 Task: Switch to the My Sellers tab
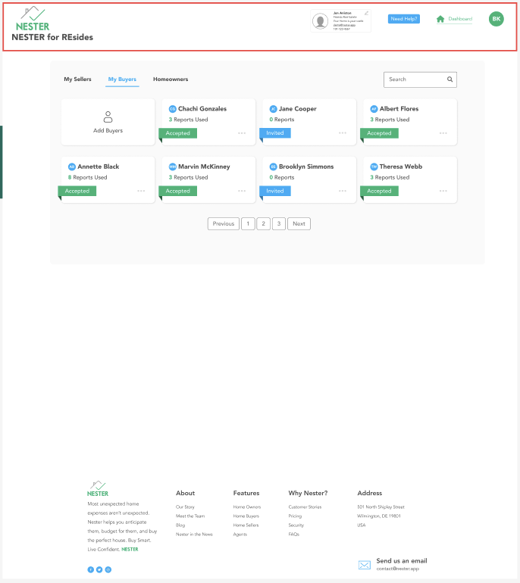coord(77,79)
